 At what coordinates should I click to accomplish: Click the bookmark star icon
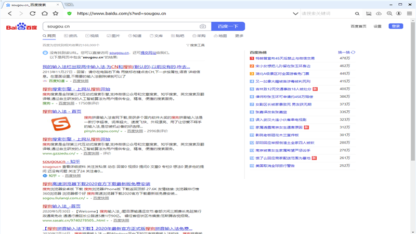57,14
